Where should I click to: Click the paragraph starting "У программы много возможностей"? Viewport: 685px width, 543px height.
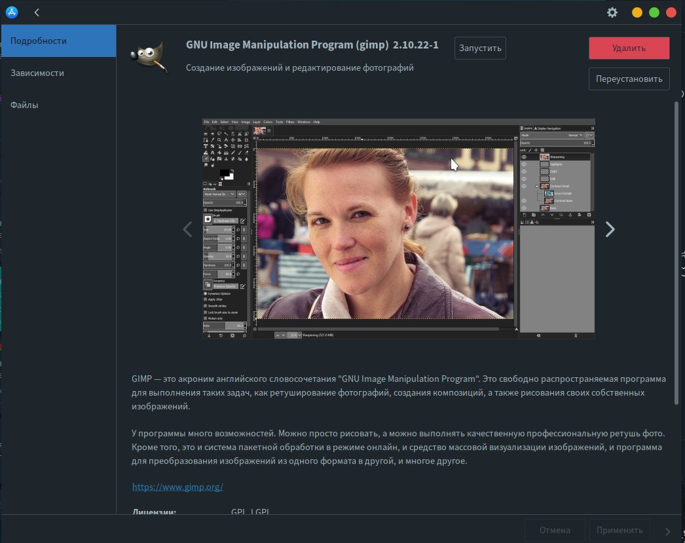(x=398, y=447)
